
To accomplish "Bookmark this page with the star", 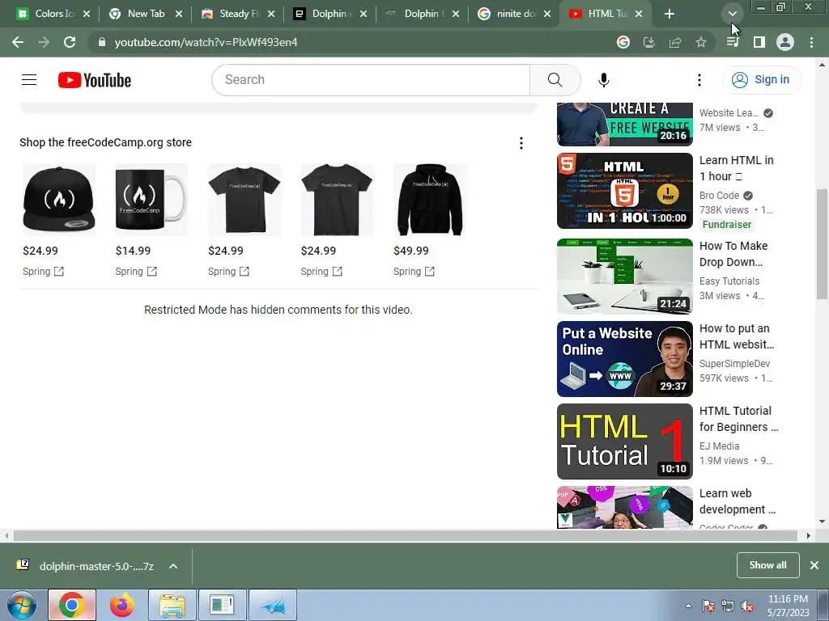I will [x=700, y=42].
